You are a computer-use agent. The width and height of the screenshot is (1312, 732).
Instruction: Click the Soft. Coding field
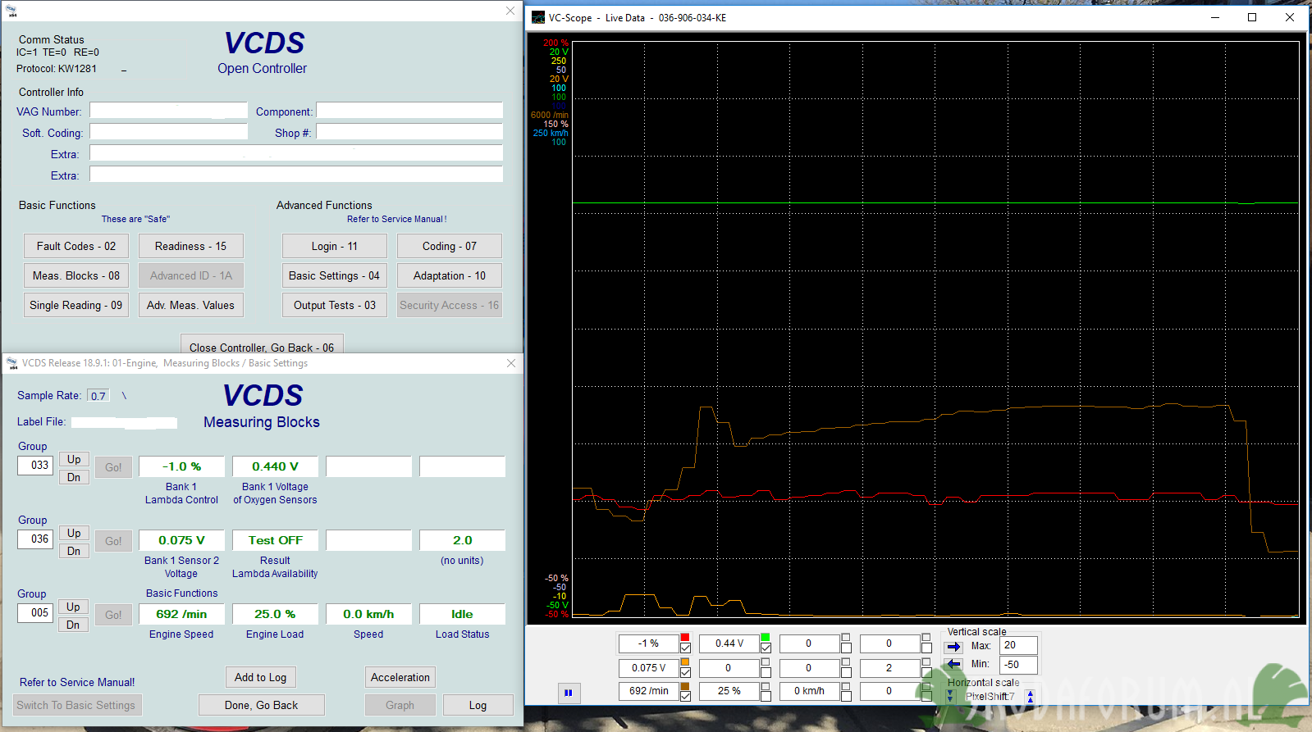[x=168, y=132]
